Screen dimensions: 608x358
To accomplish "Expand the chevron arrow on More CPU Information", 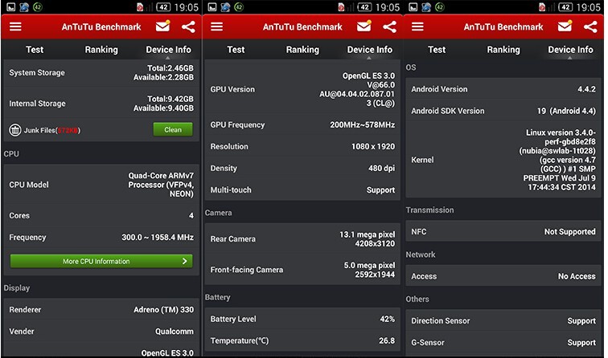I will click(185, 261).
